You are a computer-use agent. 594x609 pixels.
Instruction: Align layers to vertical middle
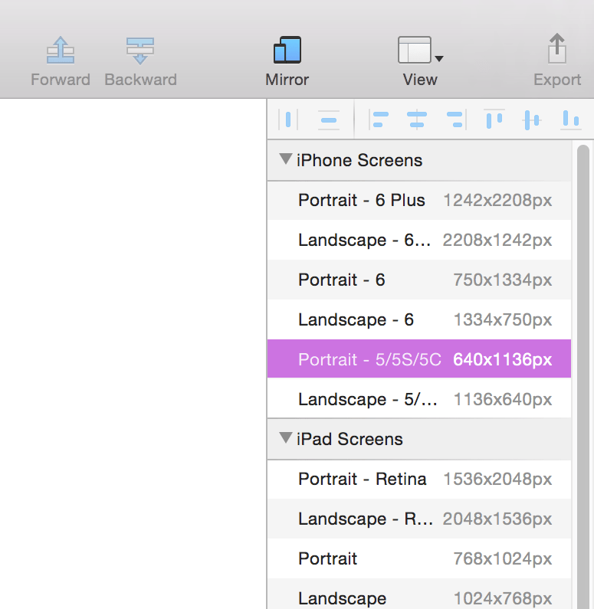[x=532, y=120]
